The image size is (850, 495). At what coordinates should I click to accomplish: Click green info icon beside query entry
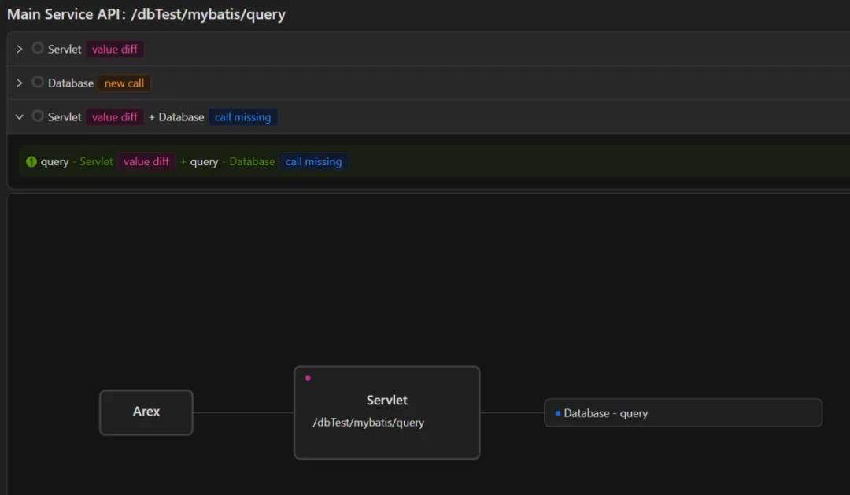coord(31,161)
